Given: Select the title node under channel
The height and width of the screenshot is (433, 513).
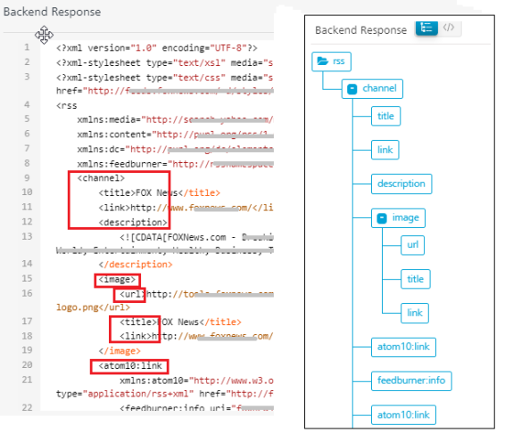Looking at the screenshot, I should [x=385, y=116].
